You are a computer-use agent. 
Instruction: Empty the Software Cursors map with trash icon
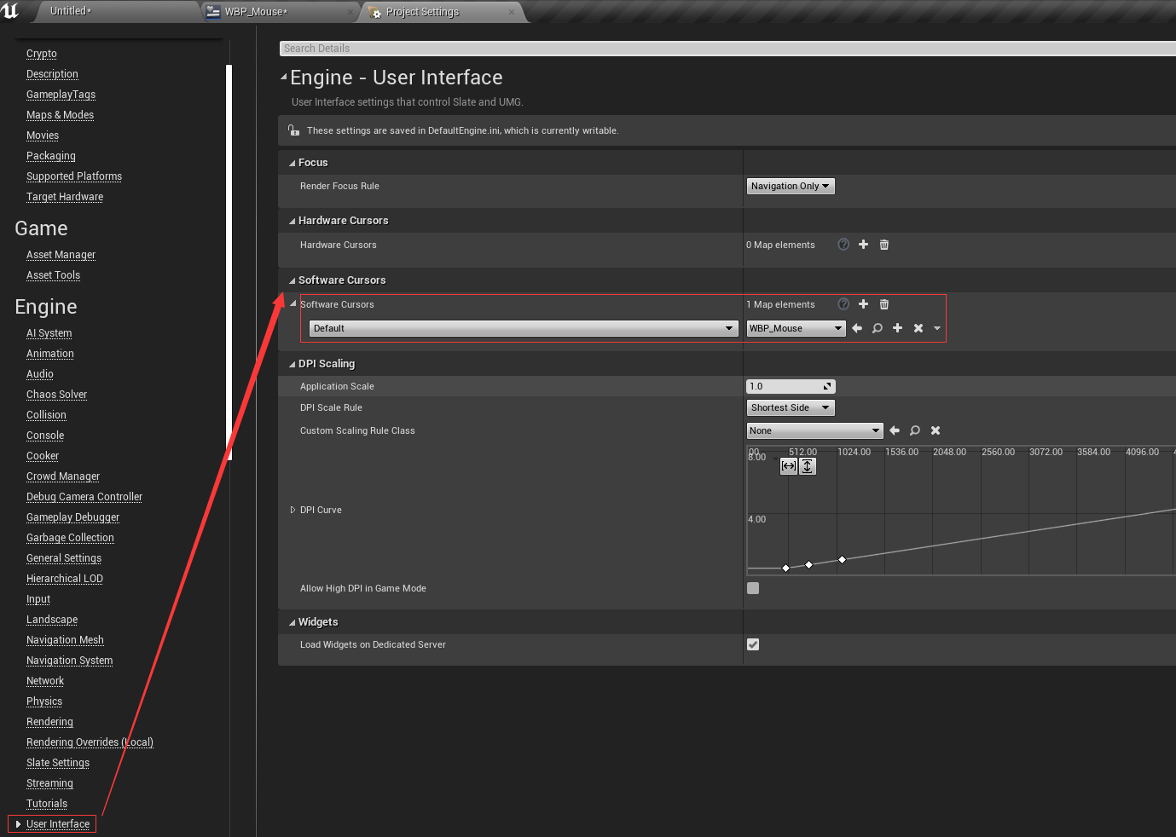click(883, 304)
